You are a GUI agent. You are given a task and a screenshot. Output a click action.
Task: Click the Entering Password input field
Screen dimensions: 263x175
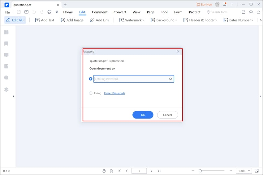click(134, 79)
